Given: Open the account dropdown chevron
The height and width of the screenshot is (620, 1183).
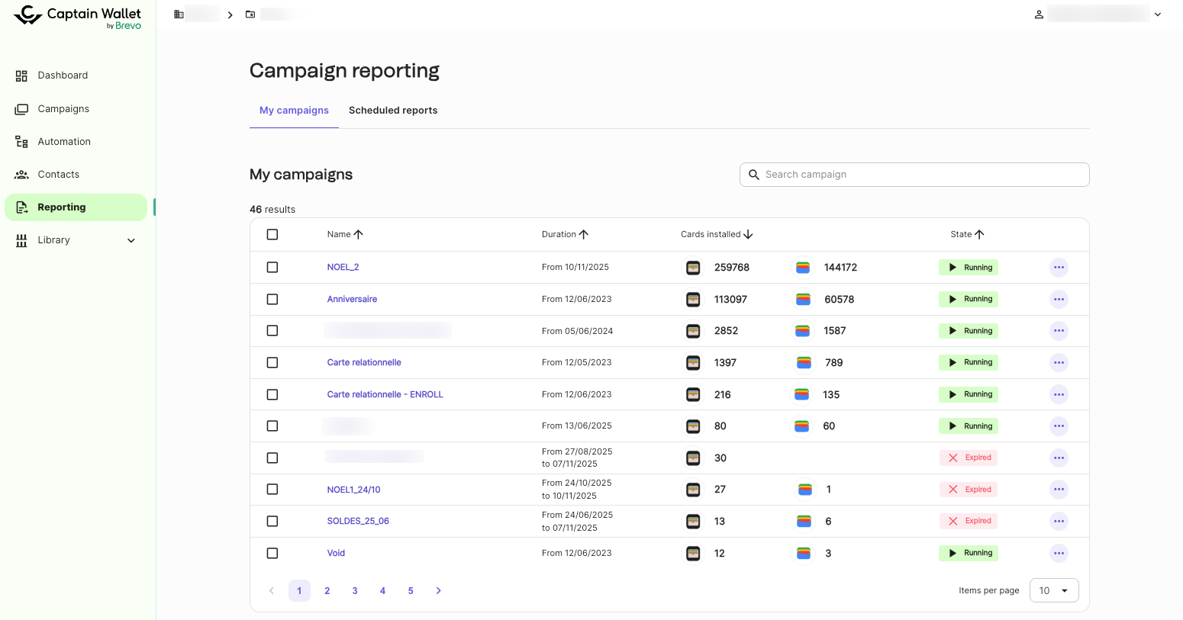Looking at the screenshot, I should [x=1157, y=14].
